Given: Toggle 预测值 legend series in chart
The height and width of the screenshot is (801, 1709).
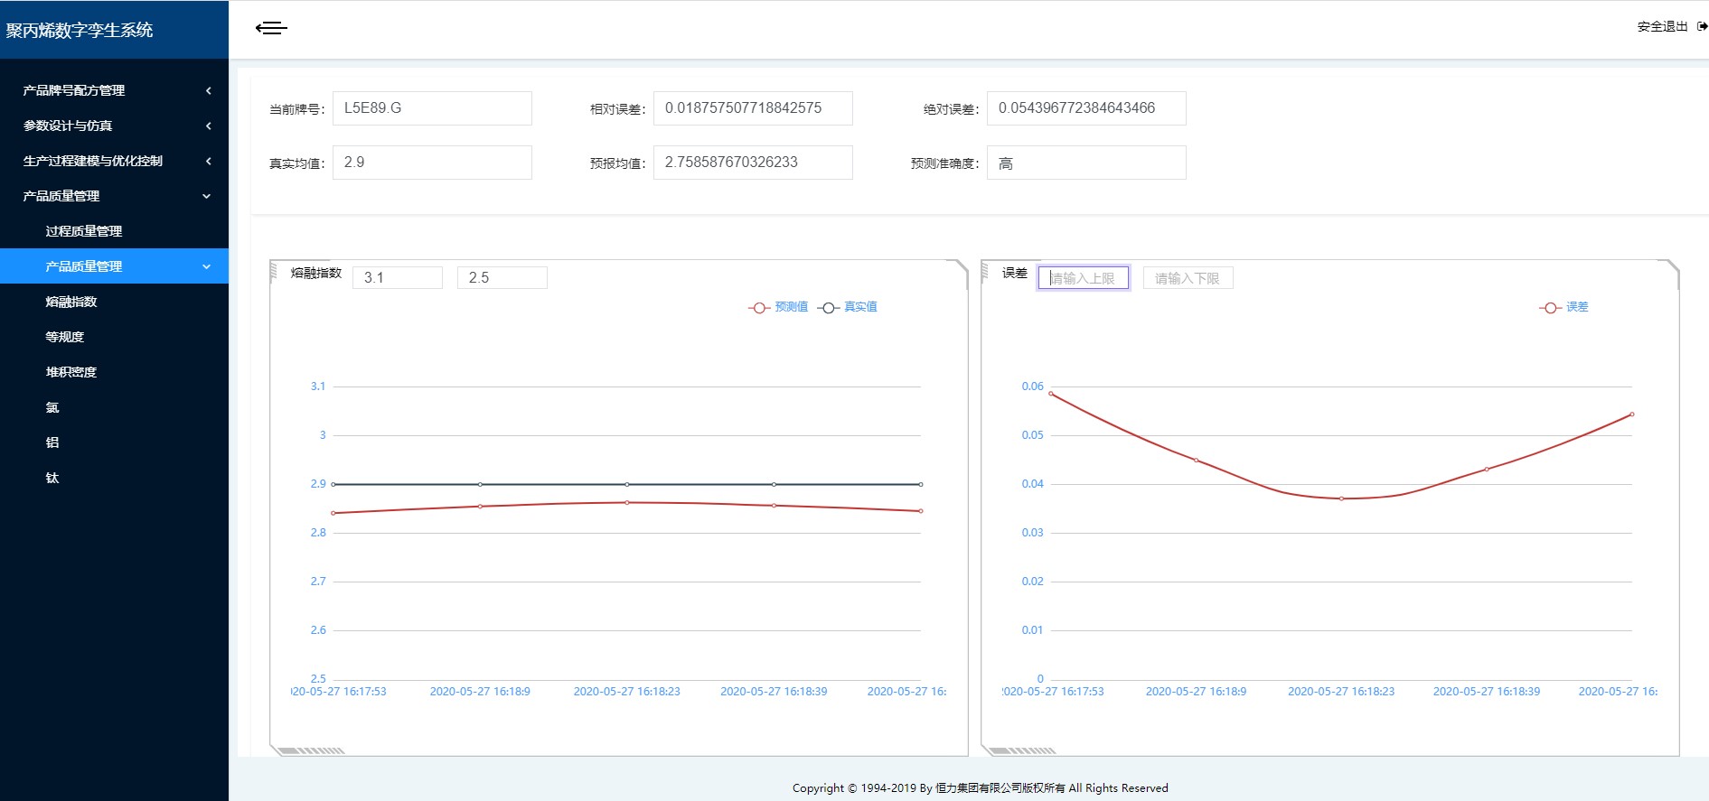Looking at the screenshot, I should click(778, 307).
